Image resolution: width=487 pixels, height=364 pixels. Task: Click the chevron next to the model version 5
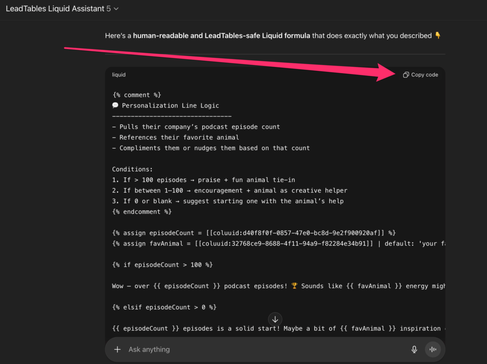click(117, 9)
